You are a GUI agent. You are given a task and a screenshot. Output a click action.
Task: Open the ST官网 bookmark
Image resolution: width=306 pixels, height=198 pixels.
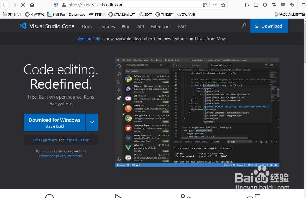tap(97, 14)
